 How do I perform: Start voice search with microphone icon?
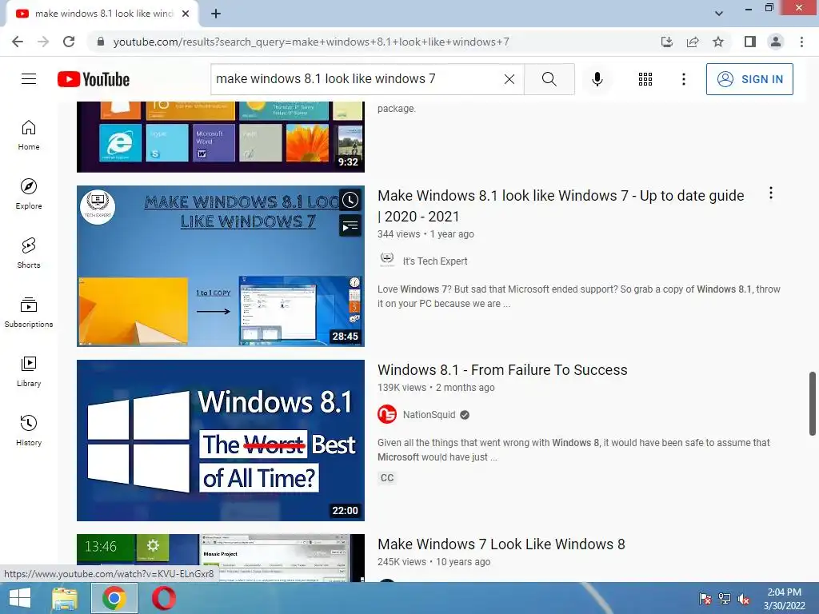(x=597, y=79)
